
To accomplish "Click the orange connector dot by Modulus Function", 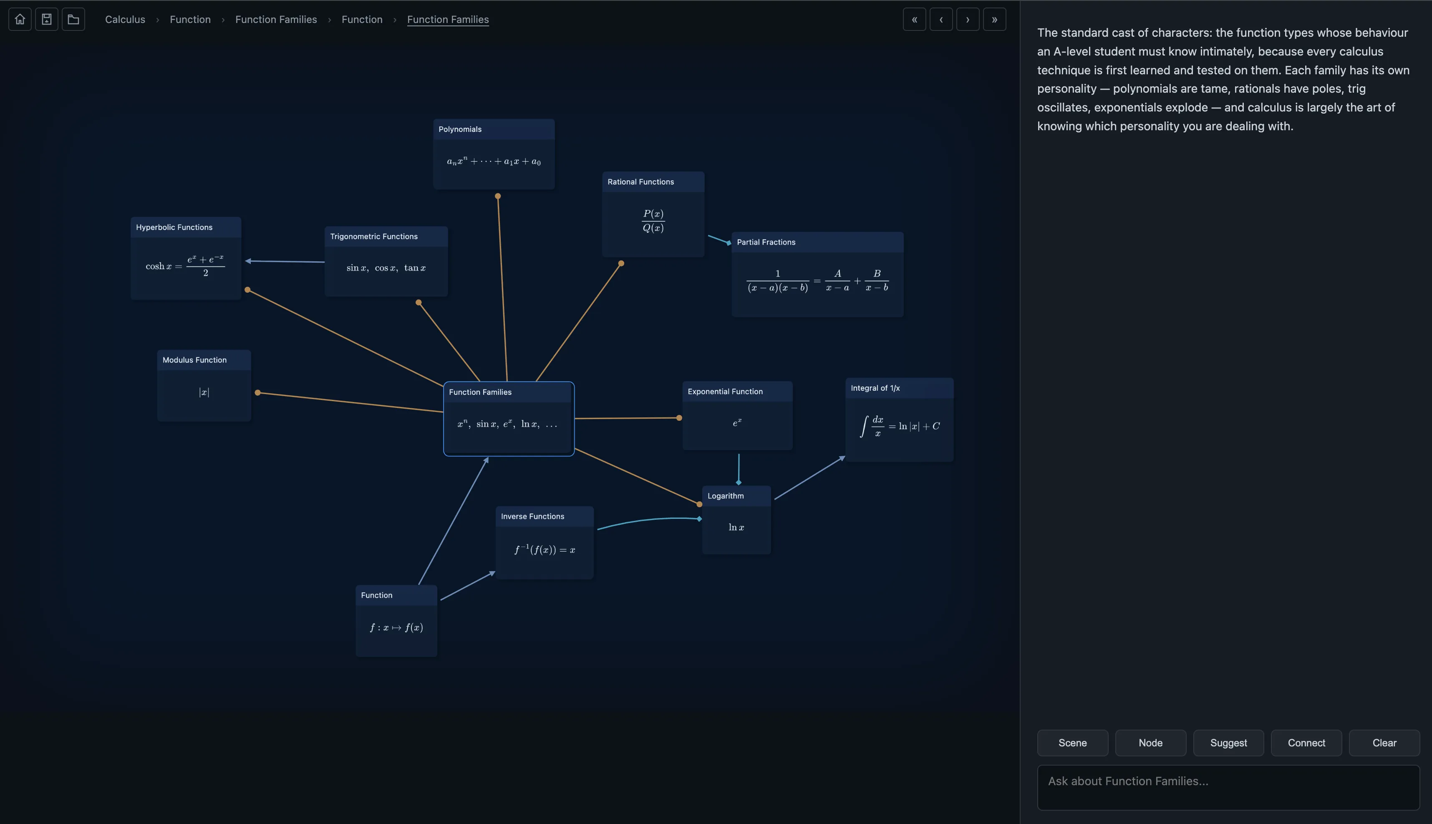I will point(258,392).
